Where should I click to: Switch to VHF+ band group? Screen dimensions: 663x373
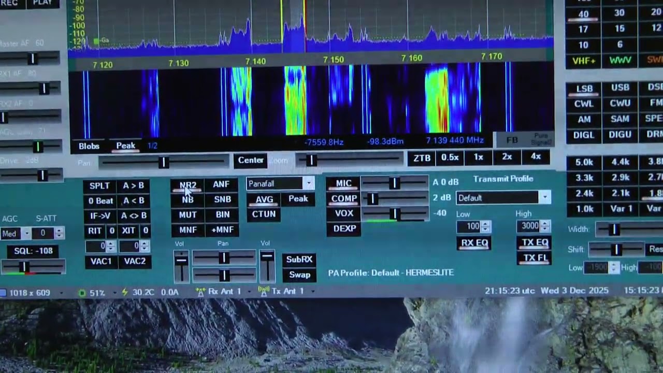coord(583,61)
